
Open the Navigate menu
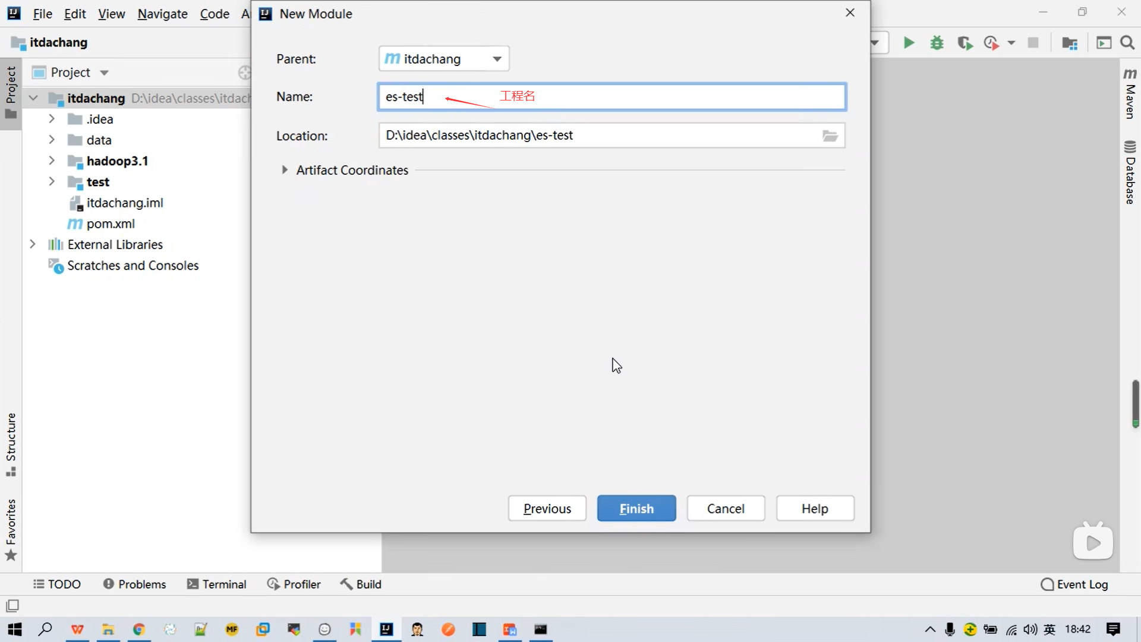[162, 14]
